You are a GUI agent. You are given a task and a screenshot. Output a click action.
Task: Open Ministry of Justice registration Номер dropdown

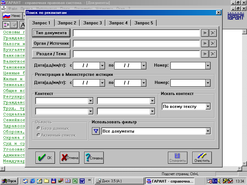coord(208,83)
